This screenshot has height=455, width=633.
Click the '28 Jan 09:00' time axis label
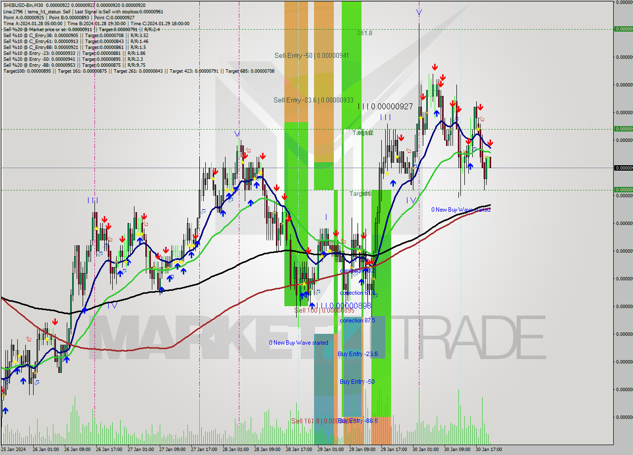267,450
